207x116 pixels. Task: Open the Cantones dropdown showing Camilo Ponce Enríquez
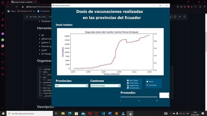[x=105, y=86]
